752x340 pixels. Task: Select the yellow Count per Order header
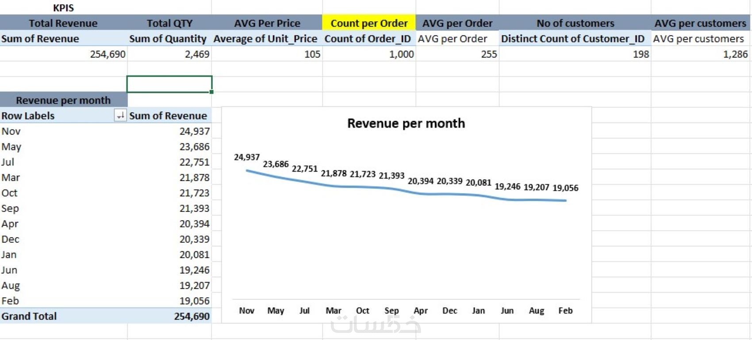click(369, 23)
